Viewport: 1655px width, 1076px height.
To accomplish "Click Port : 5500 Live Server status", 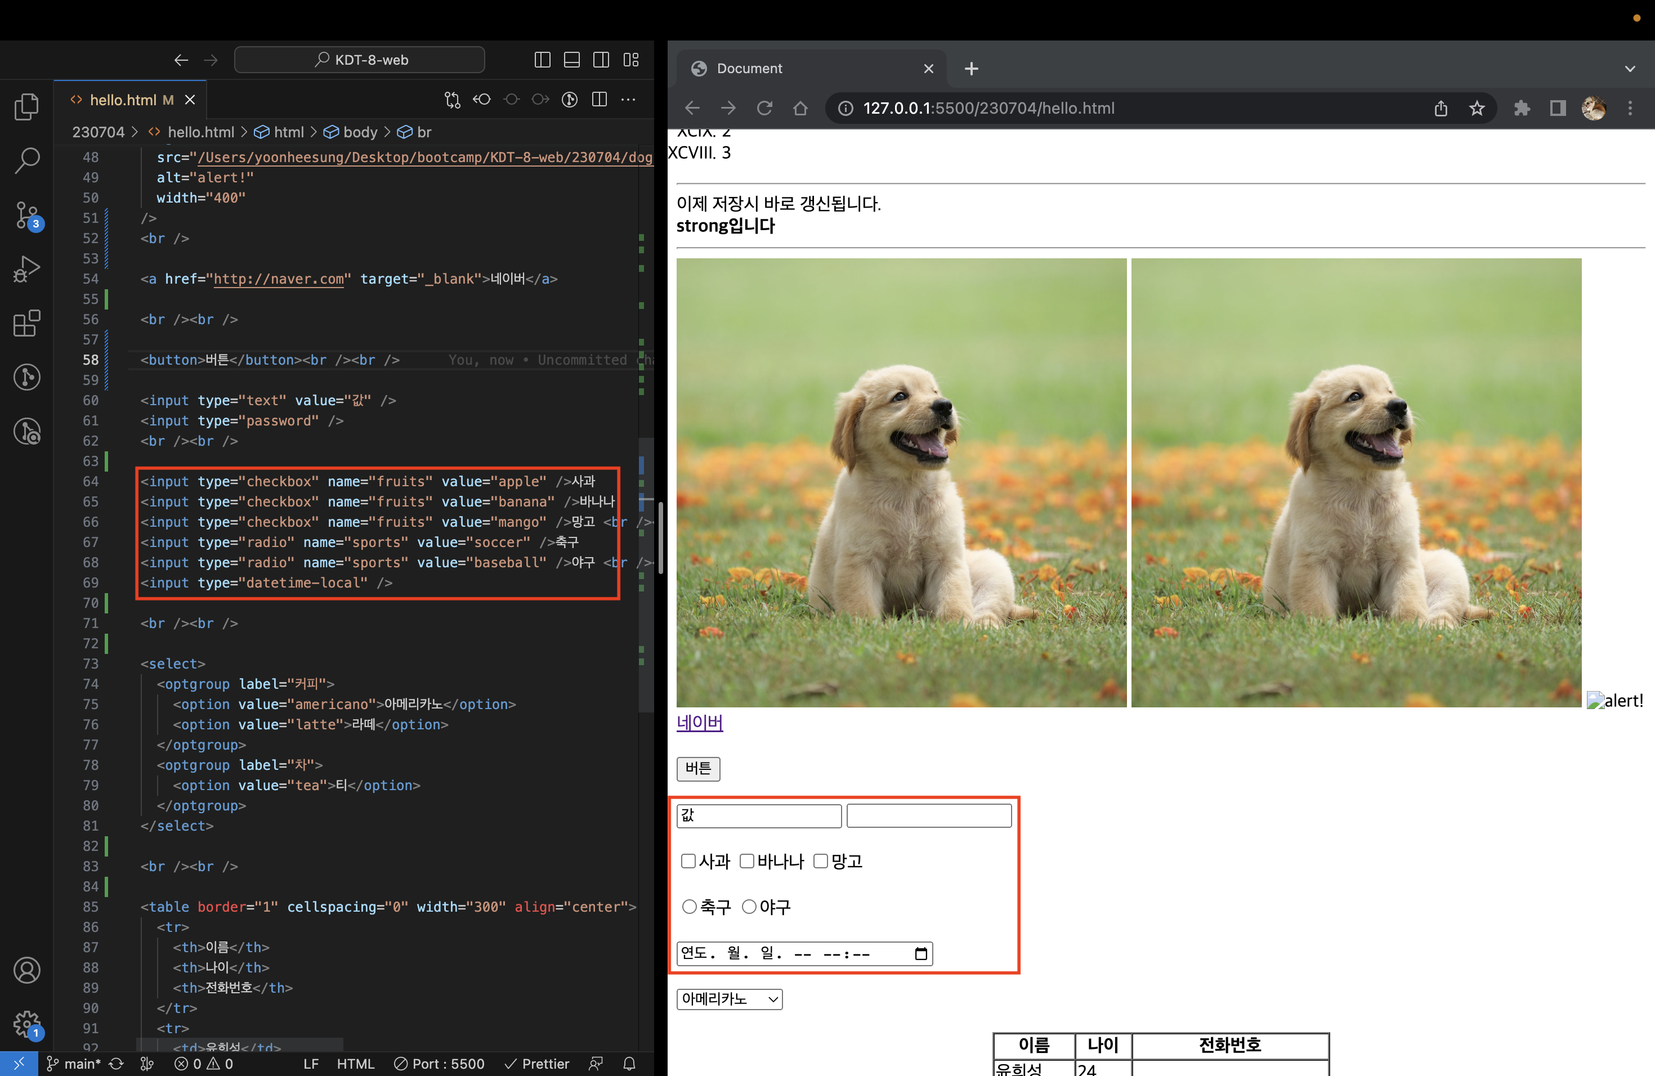I will pyautogui.click(x=439, y=1064).
